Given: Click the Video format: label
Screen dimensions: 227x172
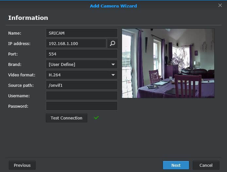Looking at the screenshot, I should click(x=22, y=75).
